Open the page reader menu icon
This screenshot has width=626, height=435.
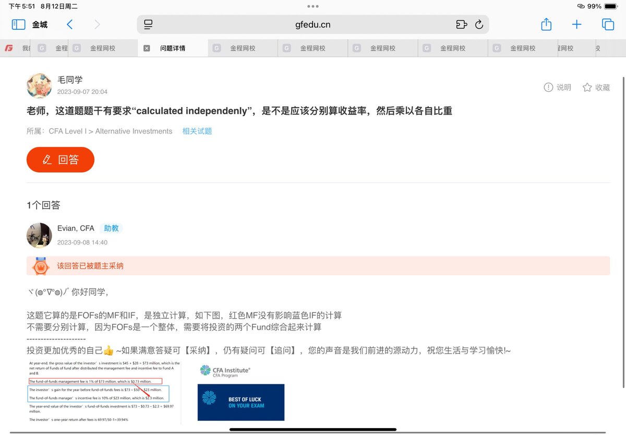tap(148, 25)
